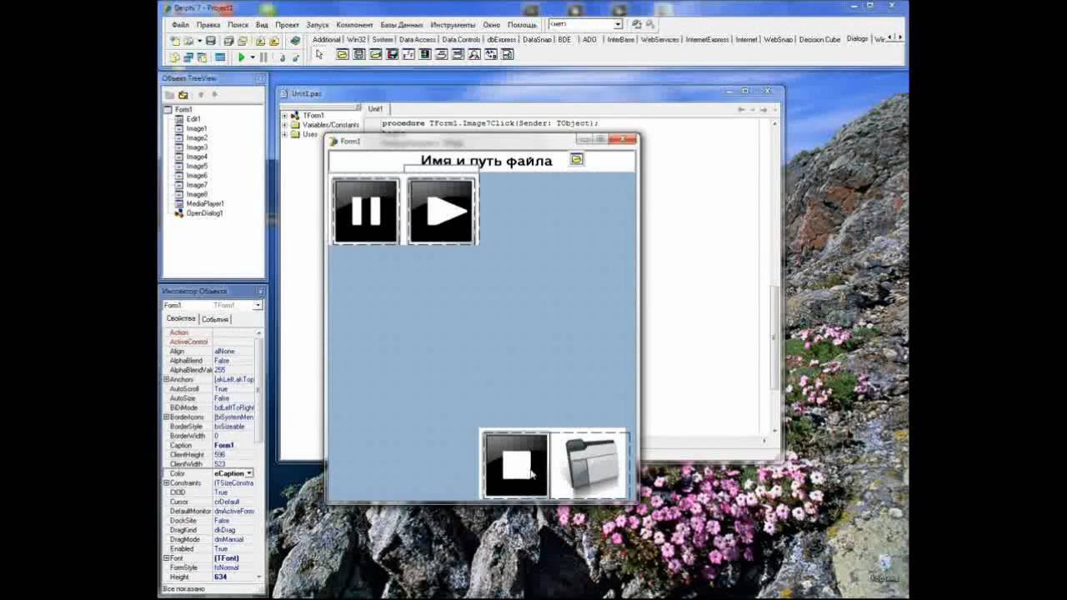This screenshot has width=1067, height=600.
Task: Click the green Run button in toolbar
Action: pyautogui.click(x=241, y=57)
